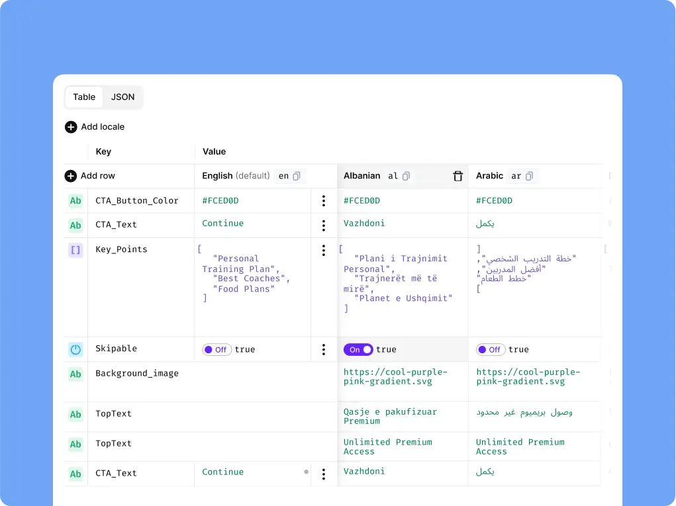
Task: Open the three-dot menu for Key_Points row
Action: (x=324, y=251)
